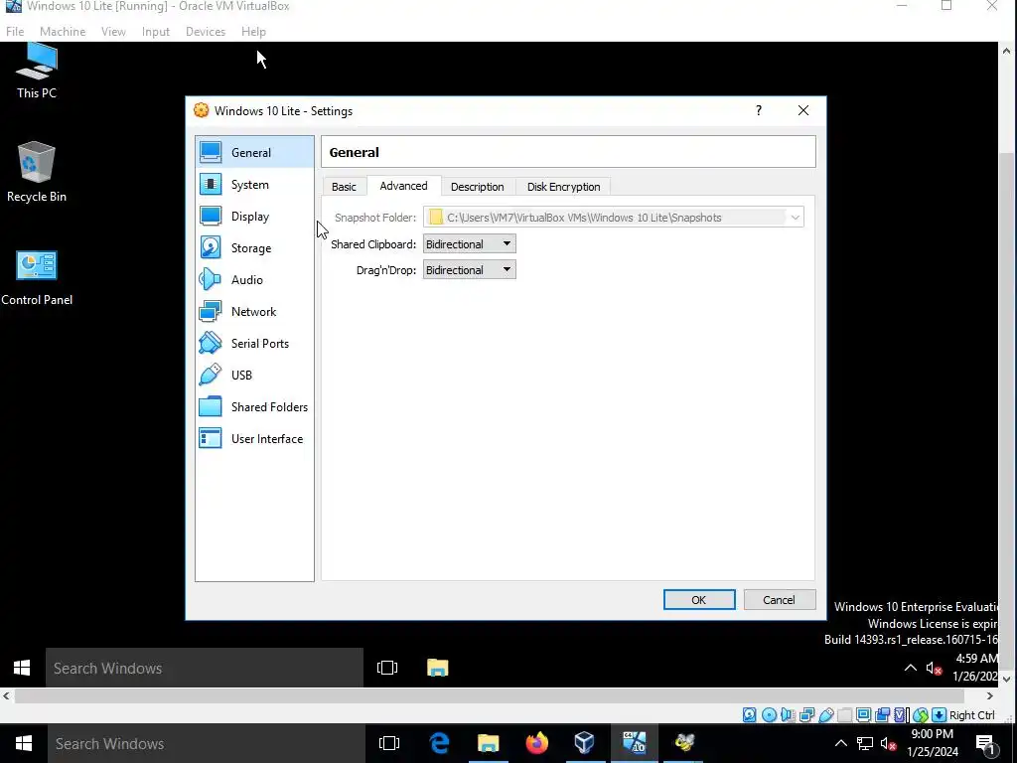
Task: Open VirtualBox Manager cube icon on host taskbar
Action: point(584,743)
